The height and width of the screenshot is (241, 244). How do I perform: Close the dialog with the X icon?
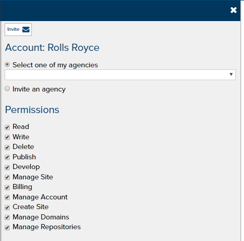click(x=233, y=10)
